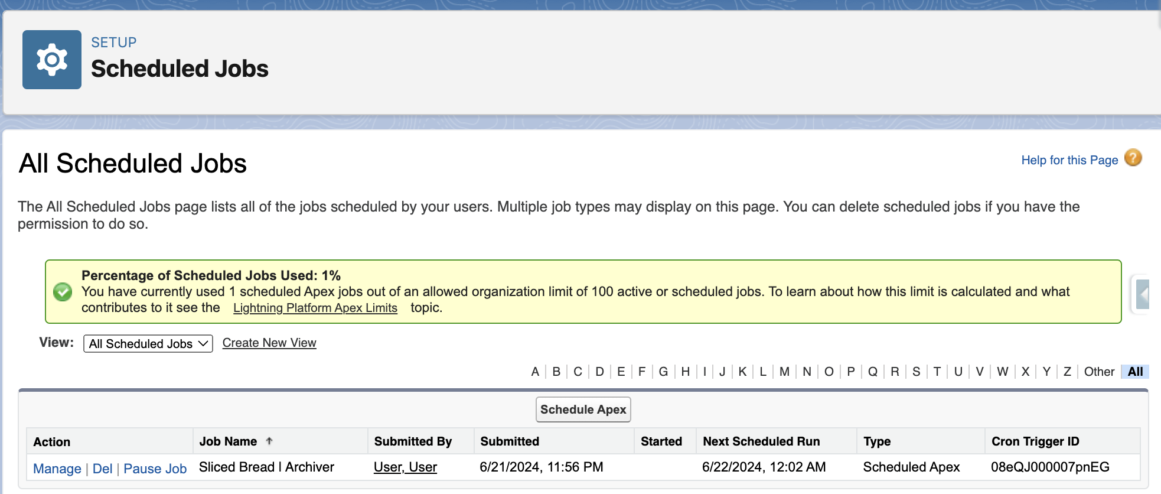Filter jobs by letter R

click(x=895, y=372)
